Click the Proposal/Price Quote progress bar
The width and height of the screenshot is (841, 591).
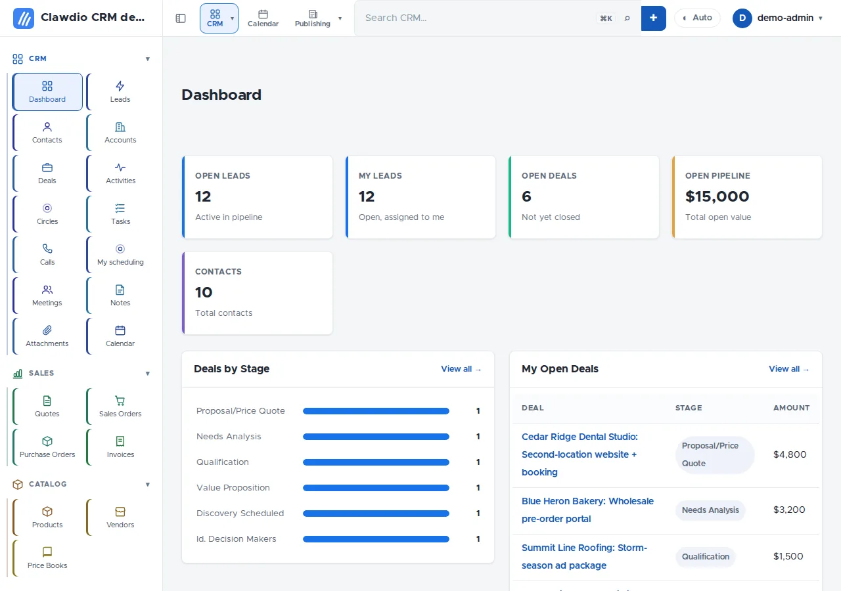(376, 411)
